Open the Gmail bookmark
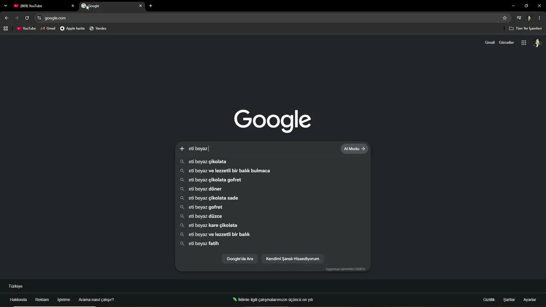546x307 pixels. [x=48, y=29]
